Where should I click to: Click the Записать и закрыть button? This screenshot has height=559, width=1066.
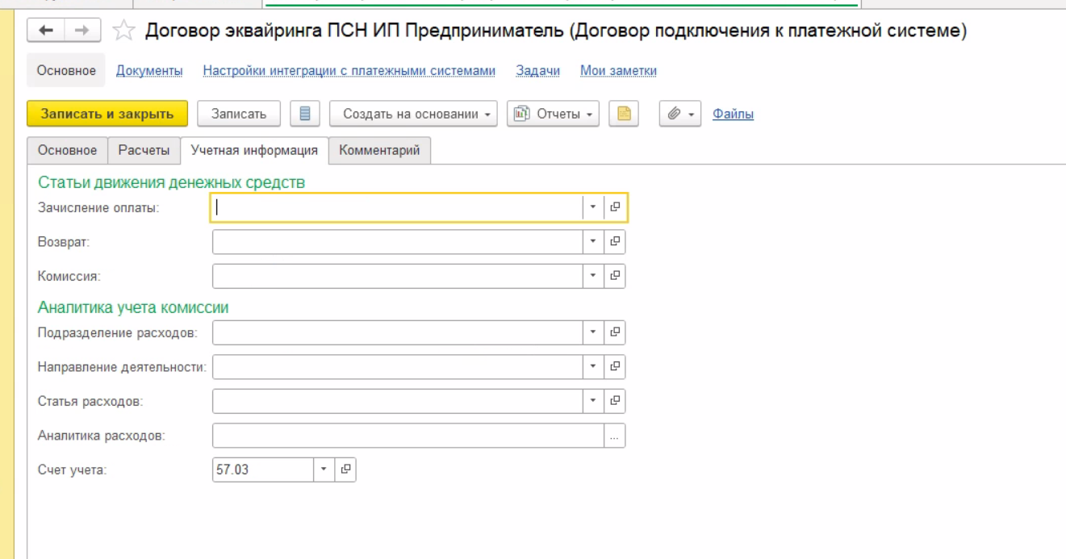[x=107, y=114]
